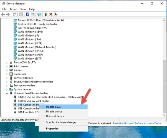
Task: Open the Help menu
Action: pos(32,9)
